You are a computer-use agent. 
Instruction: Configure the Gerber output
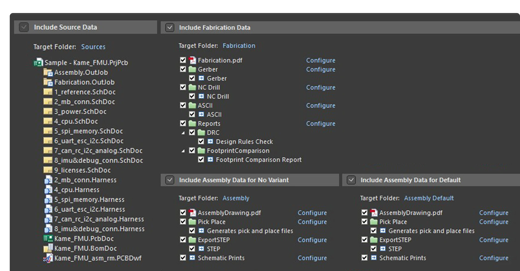point(321,69)
